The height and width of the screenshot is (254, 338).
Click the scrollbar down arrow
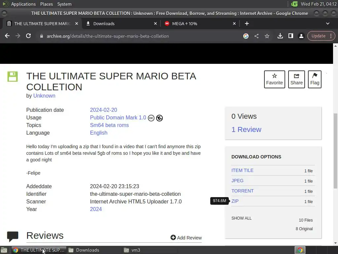pos(335,243)
